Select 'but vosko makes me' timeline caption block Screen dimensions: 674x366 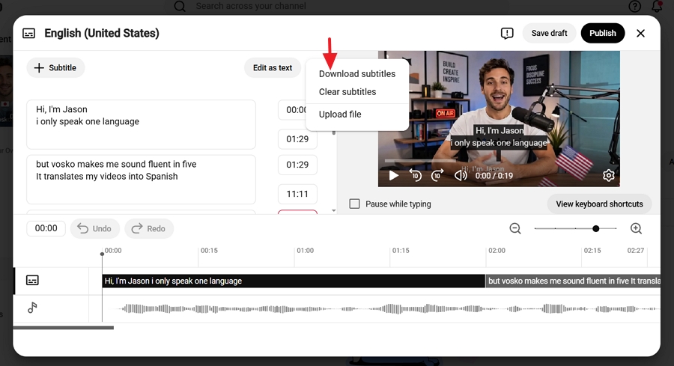(x=573, y=281)
